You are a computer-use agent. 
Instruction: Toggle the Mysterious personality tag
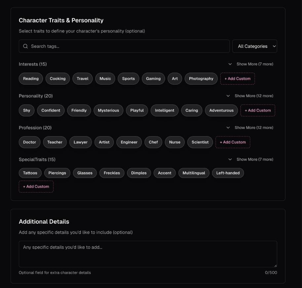[x=108, y=111]
